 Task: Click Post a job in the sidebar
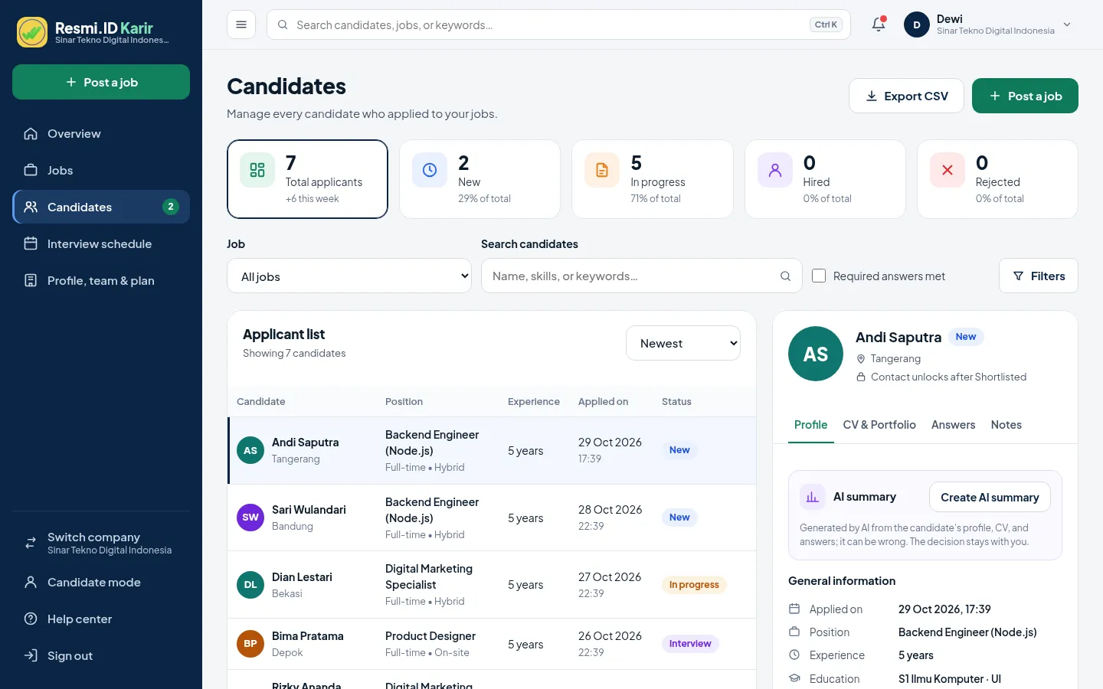(101, 82)
